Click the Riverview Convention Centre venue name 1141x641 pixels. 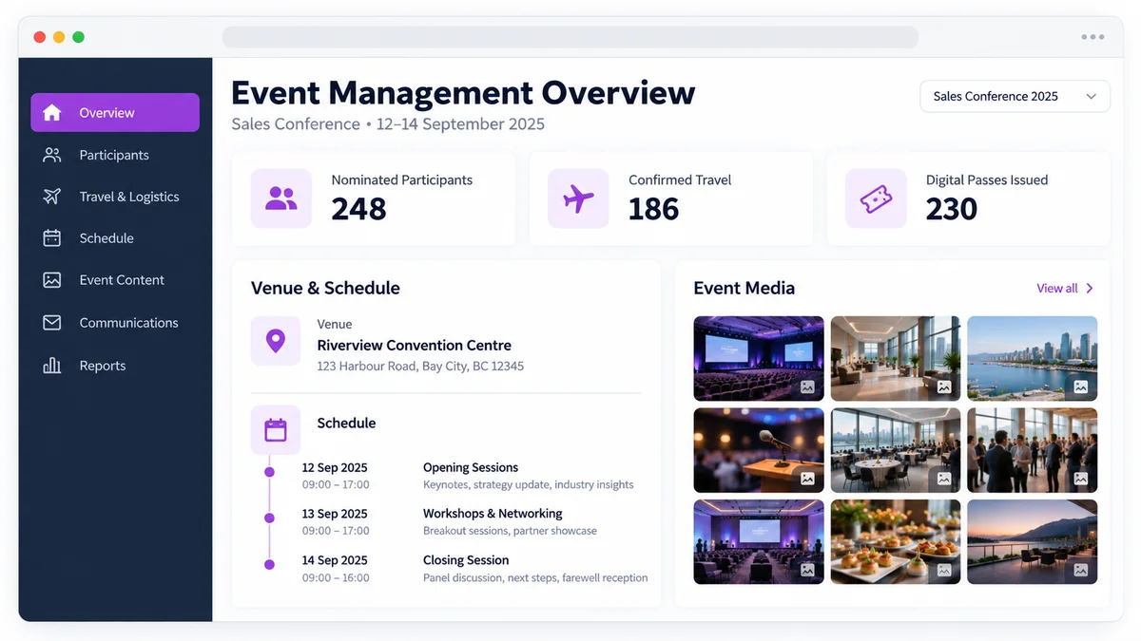tap(414, 346)
